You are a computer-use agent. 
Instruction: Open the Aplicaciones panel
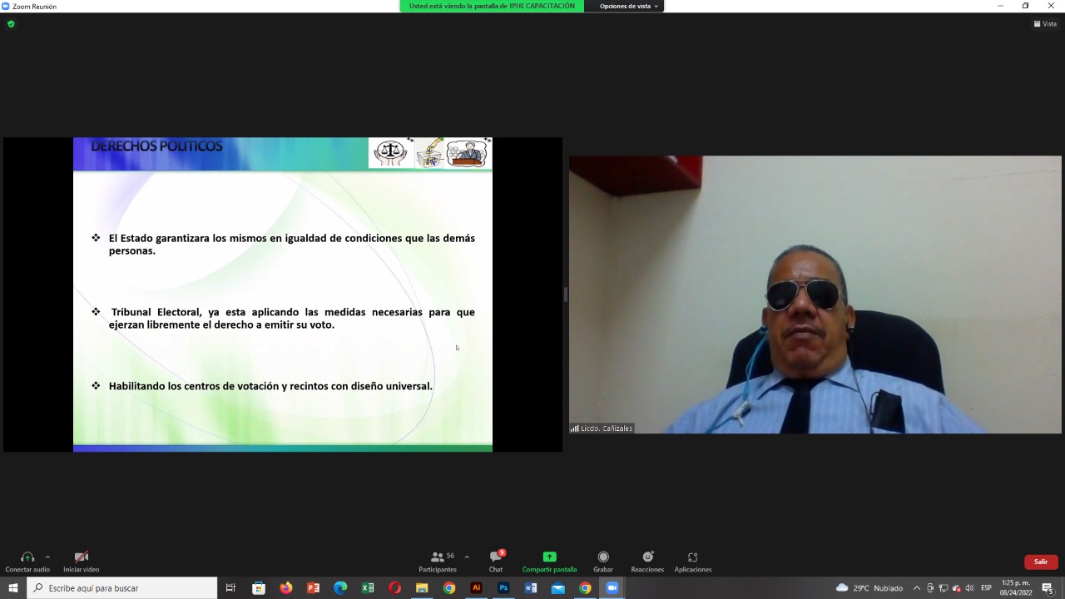(x=693, y=562)
